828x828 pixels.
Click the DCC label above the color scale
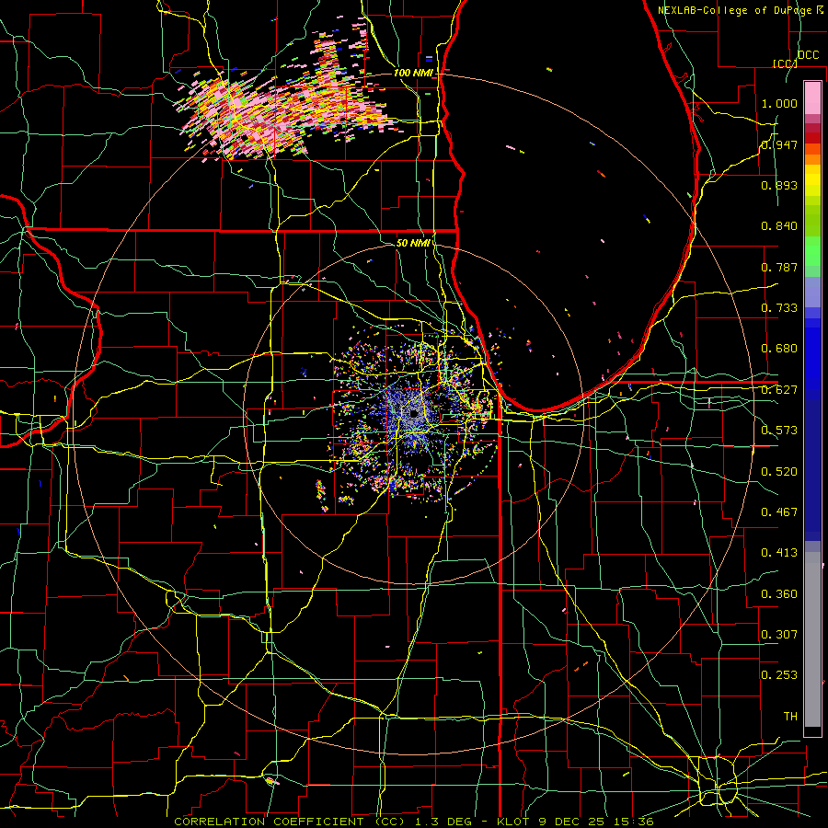pyautogui.click(x=808, y=55)
